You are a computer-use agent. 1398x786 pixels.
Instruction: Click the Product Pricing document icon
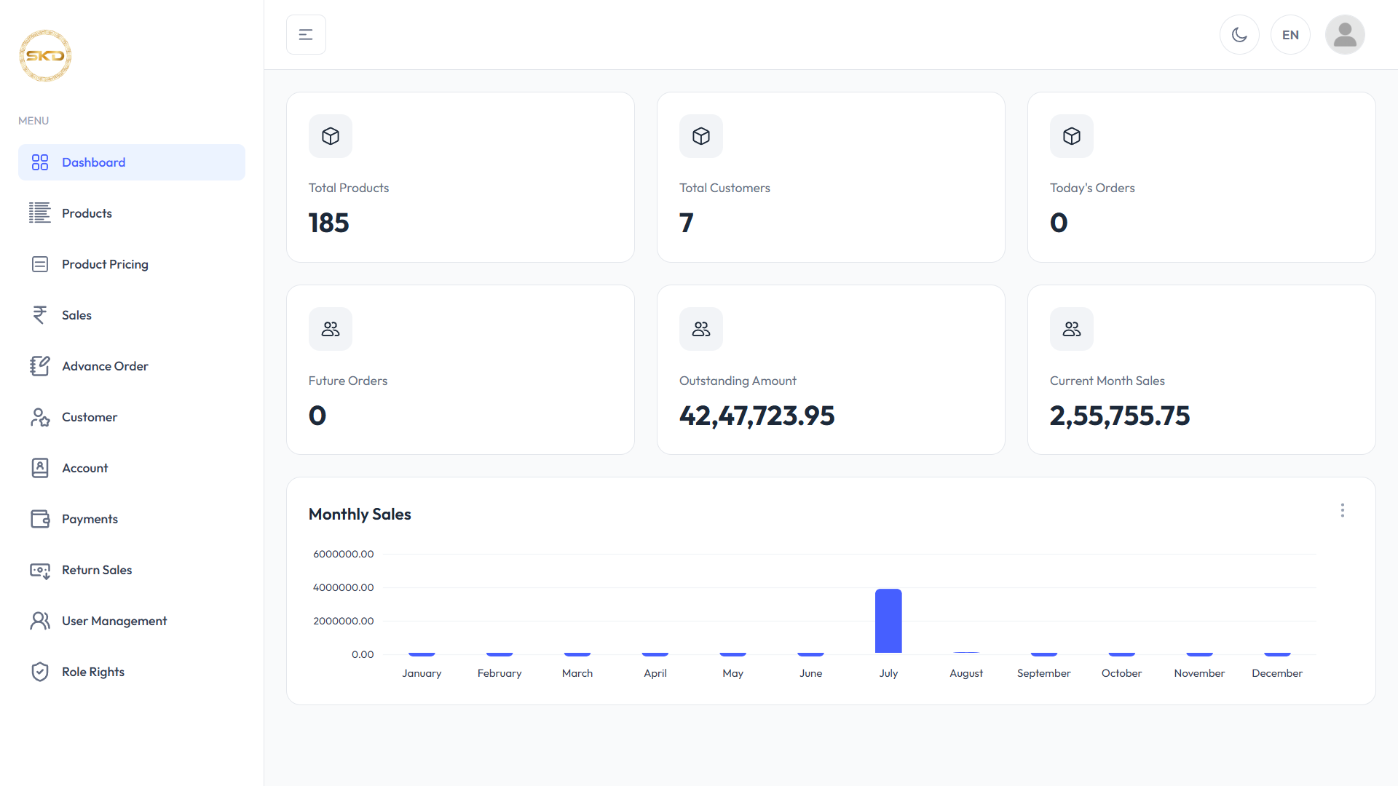click(40, 264)
